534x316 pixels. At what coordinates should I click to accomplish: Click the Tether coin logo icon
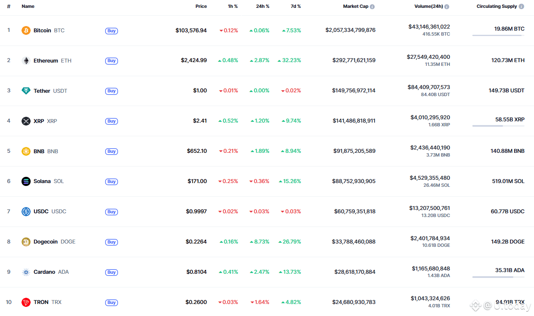(26, 91)
